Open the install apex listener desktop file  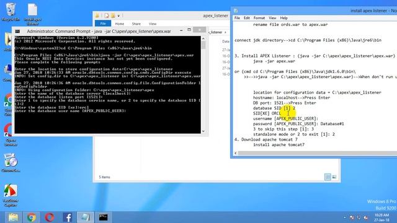coord(33,14)
